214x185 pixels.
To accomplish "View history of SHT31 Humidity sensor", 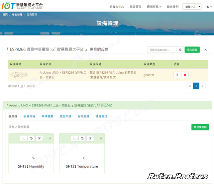I will [31, 138].
